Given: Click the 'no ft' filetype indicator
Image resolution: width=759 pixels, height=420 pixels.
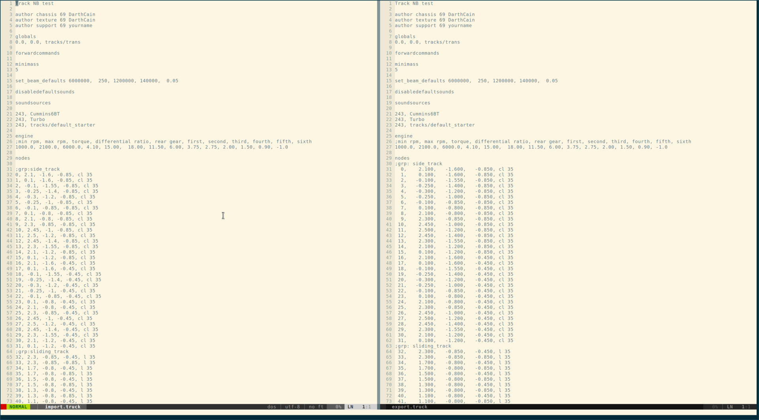Looking at the screenshot, I should coord(316,407).
